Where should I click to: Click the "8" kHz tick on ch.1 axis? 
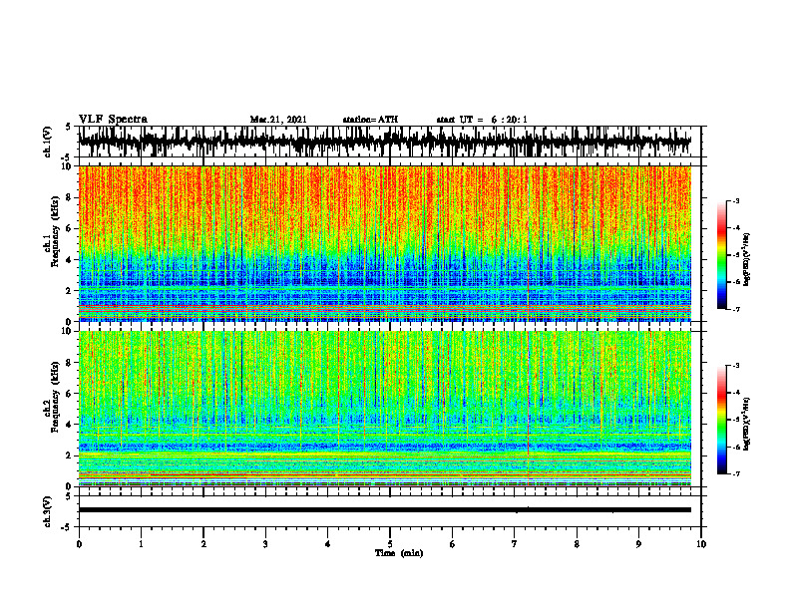[70, 197]
